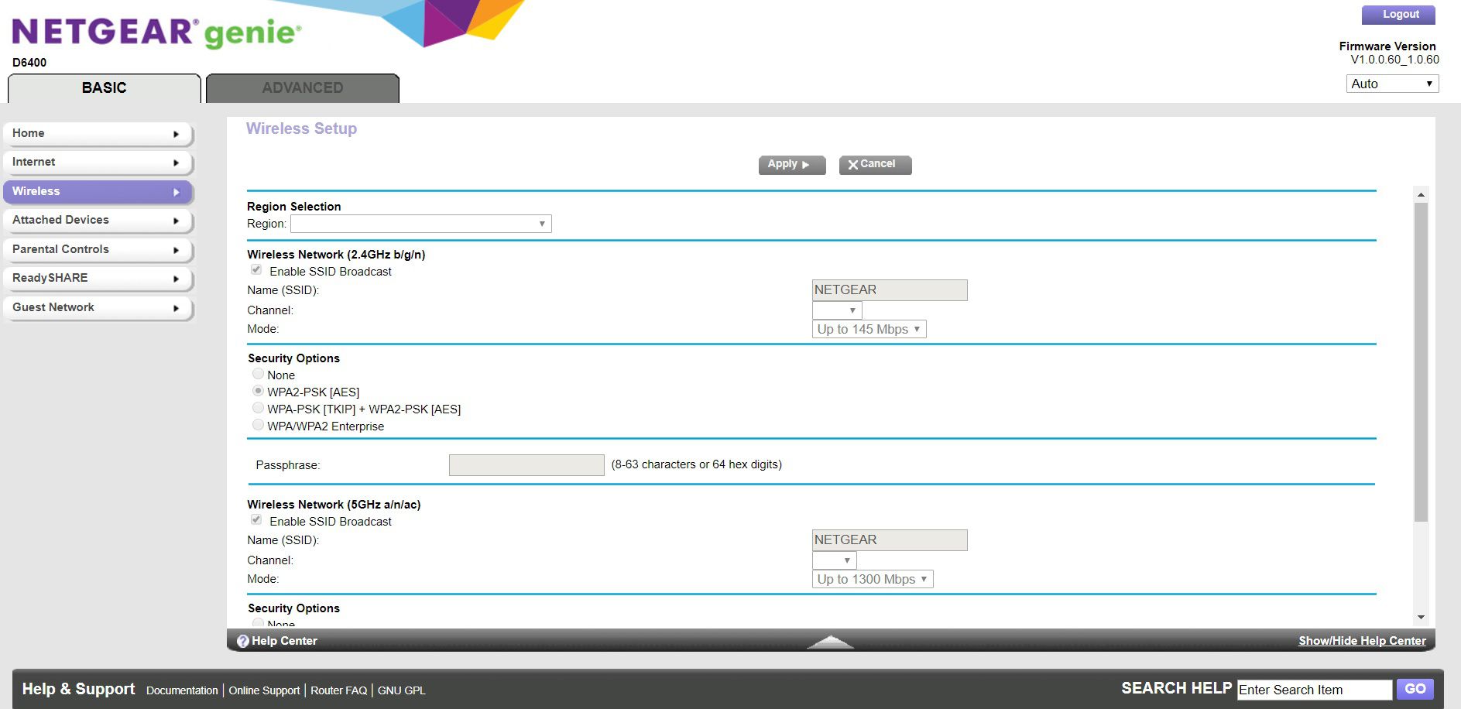Click the arrow icon on the Internet item
Screen dimensions: 1461x709
(x=176, y=163)
